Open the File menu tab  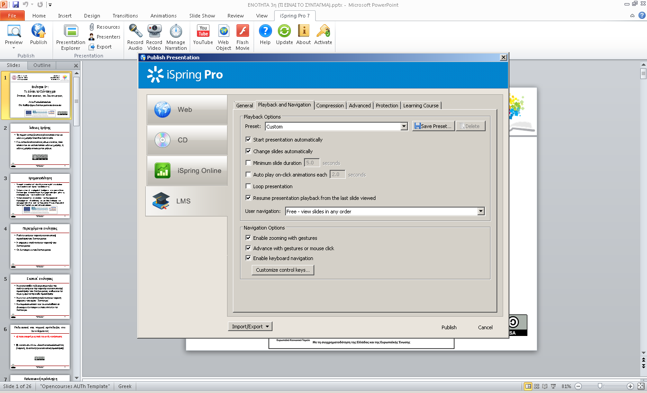click(x=12, y=16)
